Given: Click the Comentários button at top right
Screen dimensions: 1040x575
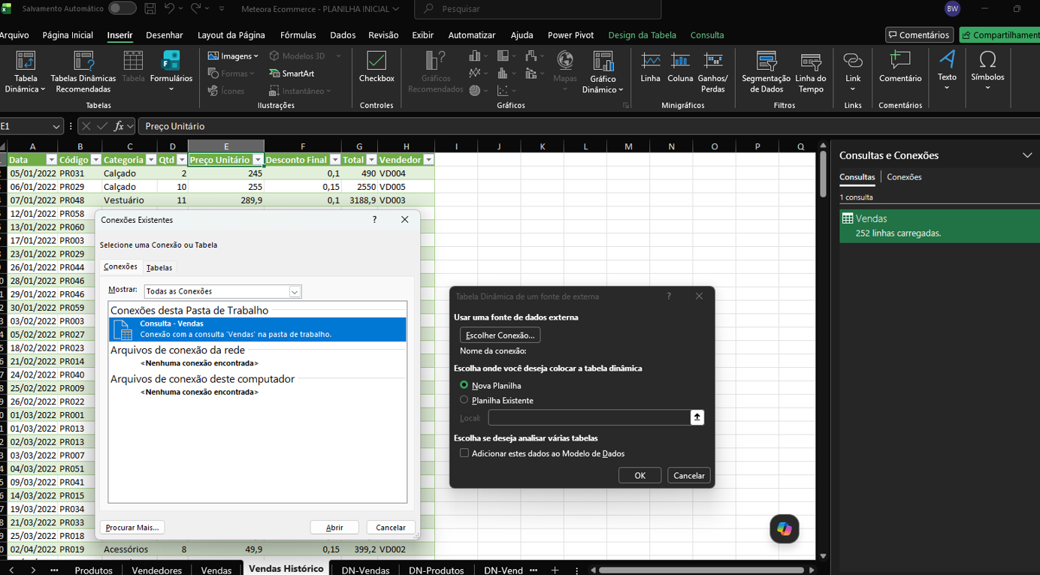Looking at the screenshot, I should (919, 35).
